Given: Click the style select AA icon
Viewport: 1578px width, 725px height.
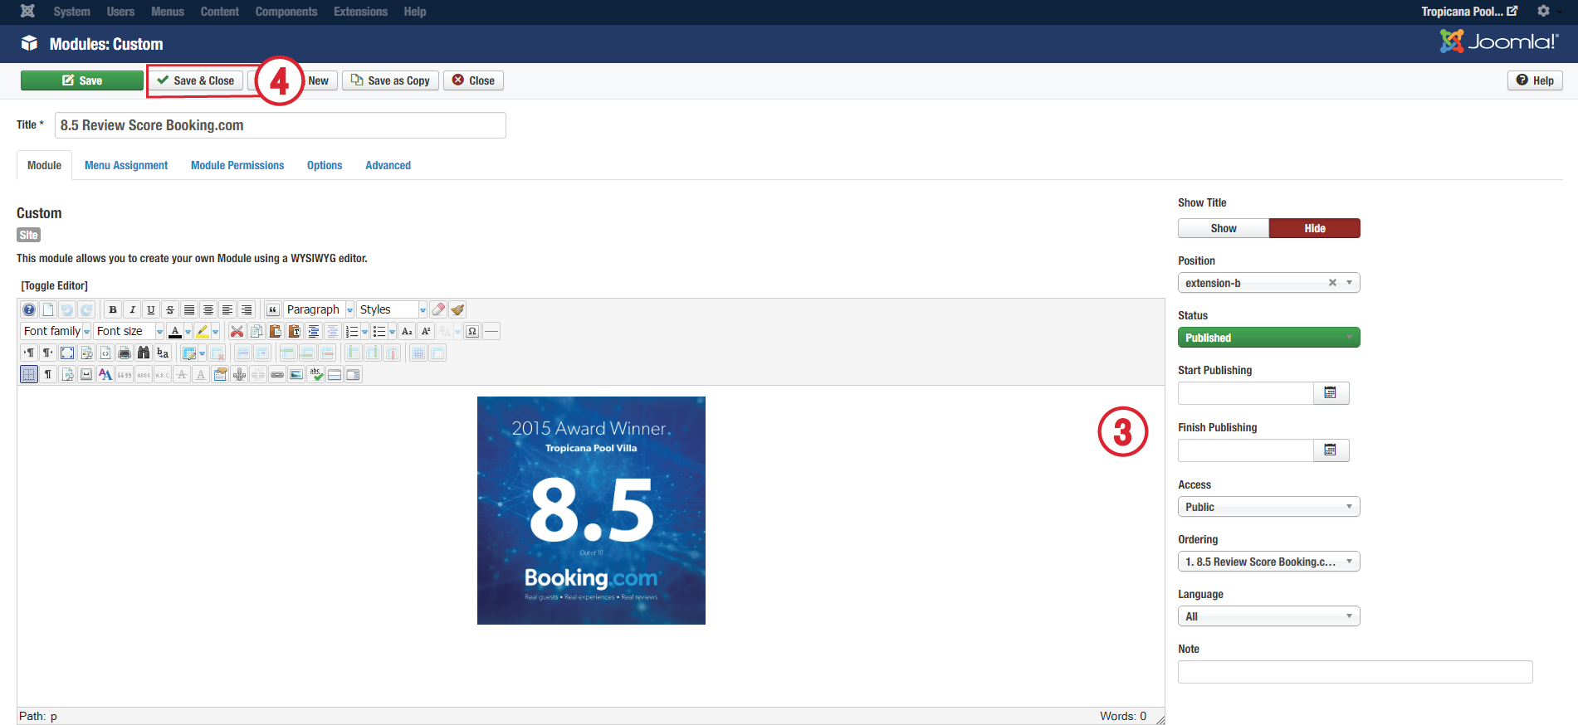Looking at the screenshot, I should click(105, 374).
